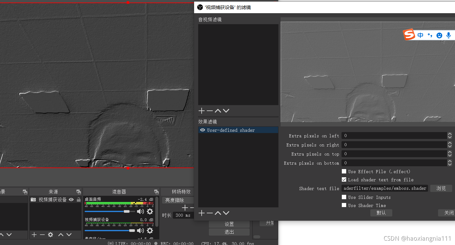The width and height of the screenshot is (455, 245).
Task: Click the 设置 settings button
Action: [229, 224]
